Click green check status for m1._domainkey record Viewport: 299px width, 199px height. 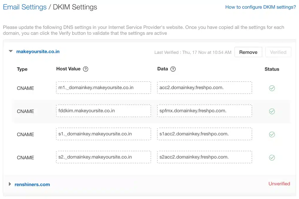pos(272,88)
